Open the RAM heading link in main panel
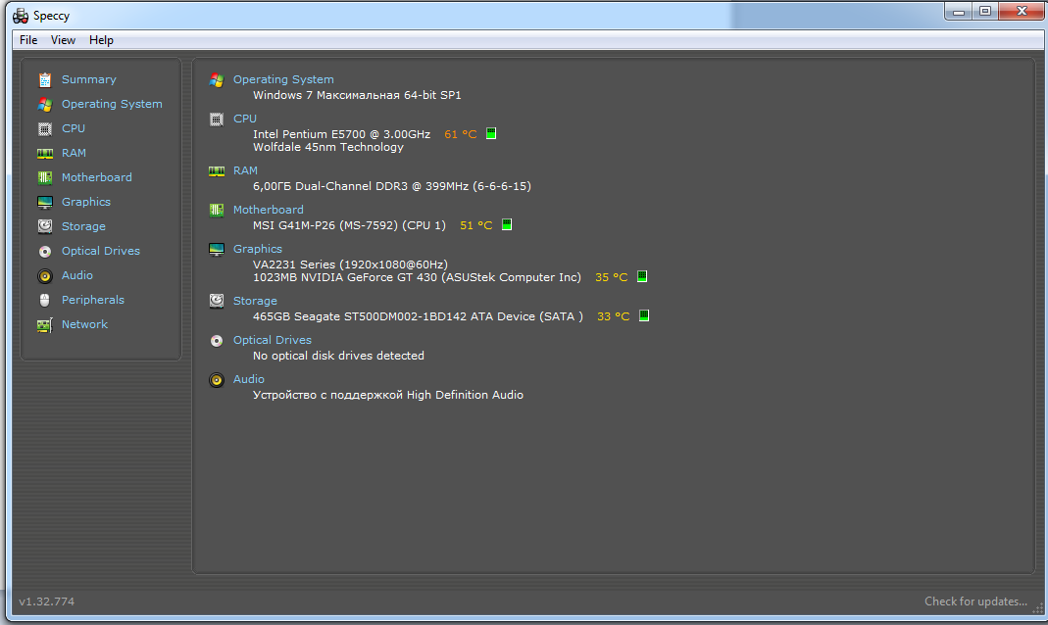1048x625 pixels. (245, 170)
